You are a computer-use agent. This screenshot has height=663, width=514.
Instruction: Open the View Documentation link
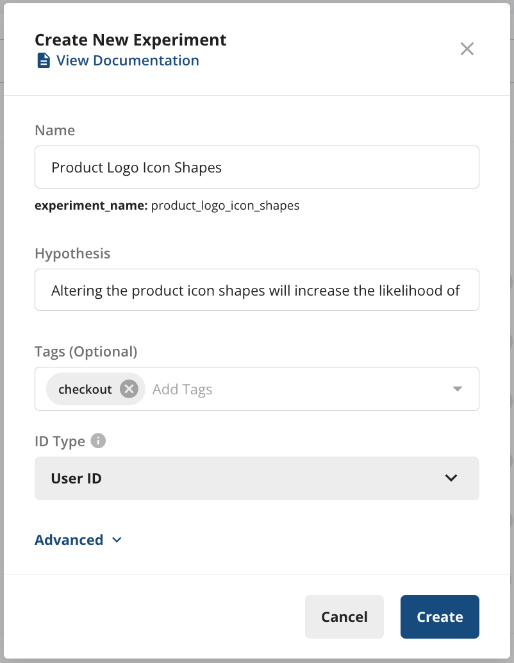coord(128,61)
